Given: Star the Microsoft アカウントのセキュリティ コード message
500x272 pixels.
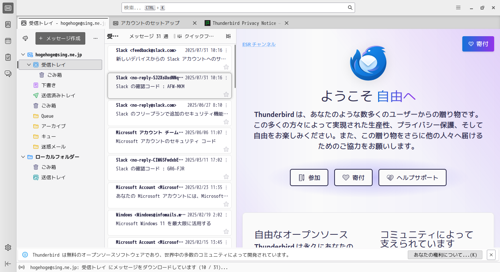Looking at the screenshot, I should tap(226, 149).
